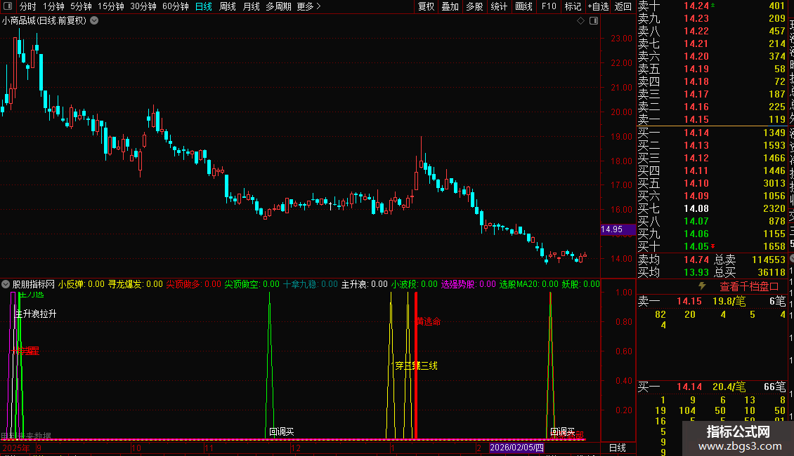The width and height of the screenshot is (794, 456).
Task: Click the 选强势股 indicator label
Action: 469,284
